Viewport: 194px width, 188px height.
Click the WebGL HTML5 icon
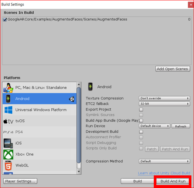point(8,165)
